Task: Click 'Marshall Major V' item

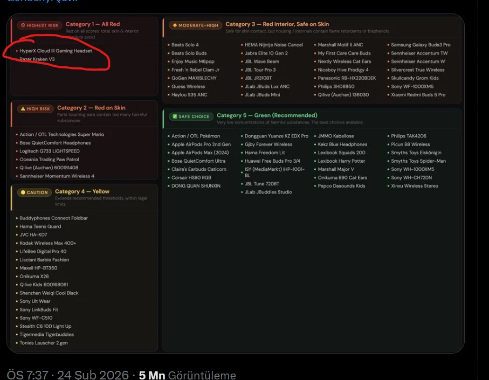Action: [336, 169]
